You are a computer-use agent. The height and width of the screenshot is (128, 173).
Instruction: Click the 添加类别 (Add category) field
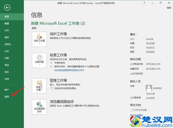coord(150,52)
